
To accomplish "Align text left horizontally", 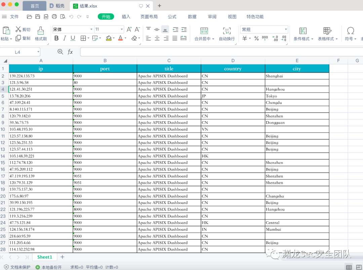I will click(149, 38).
